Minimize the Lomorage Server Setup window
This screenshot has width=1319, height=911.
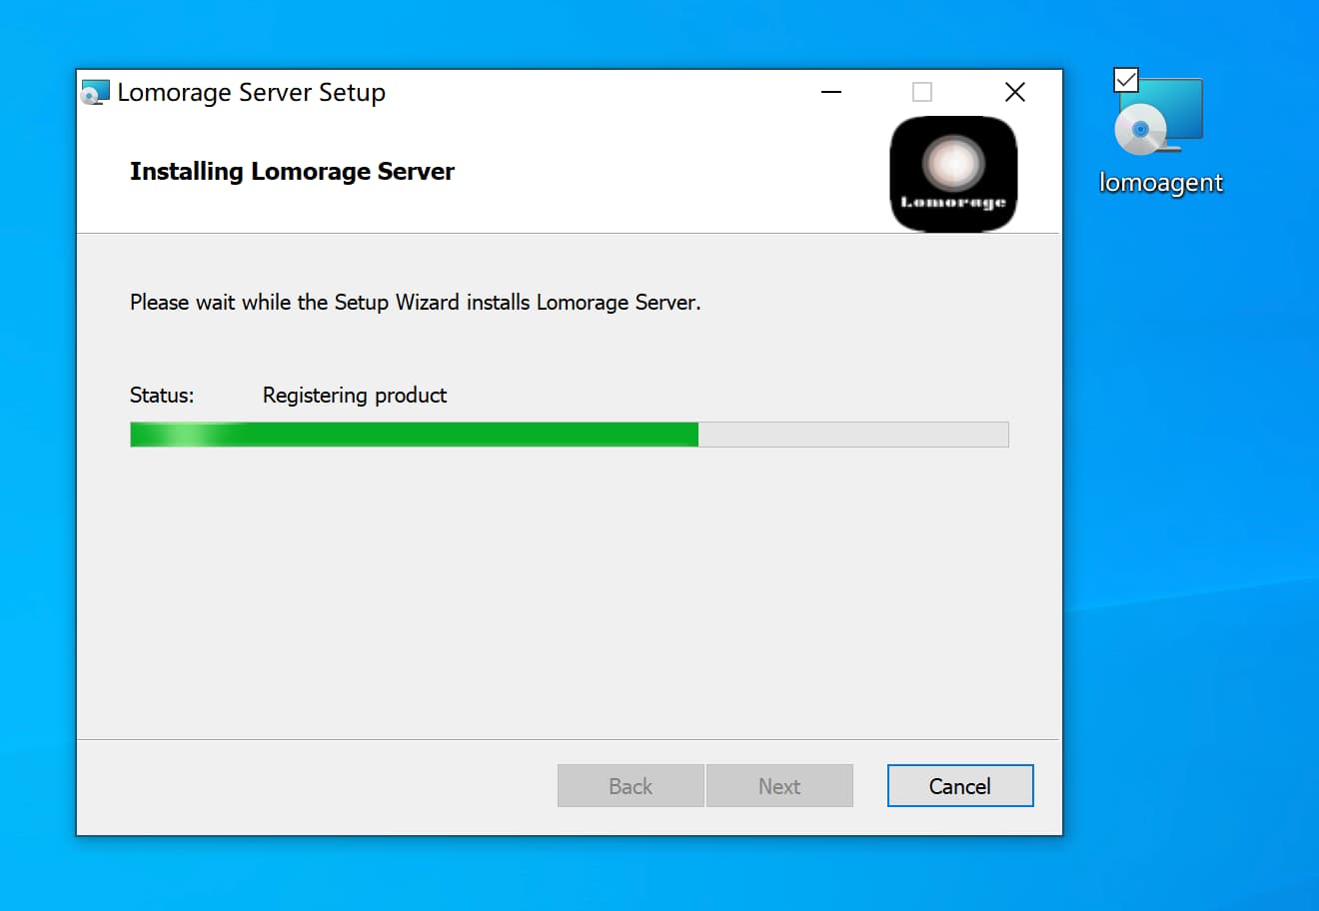point(831,92)
